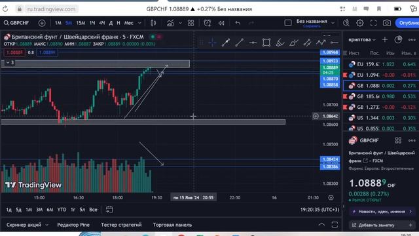419x236 pixels.
Task: Toggle the green market status dot by symbol
Action: coord(153,37)
